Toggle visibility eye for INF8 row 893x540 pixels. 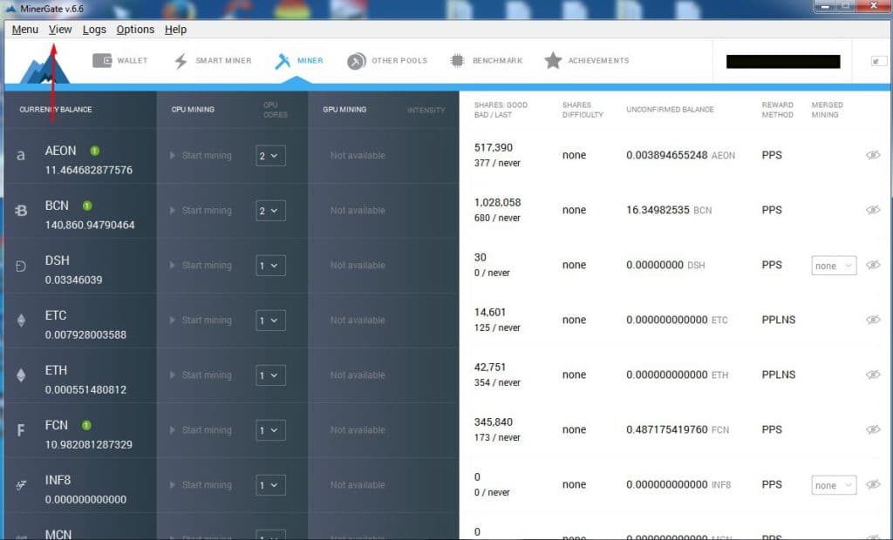click(873, 484)
